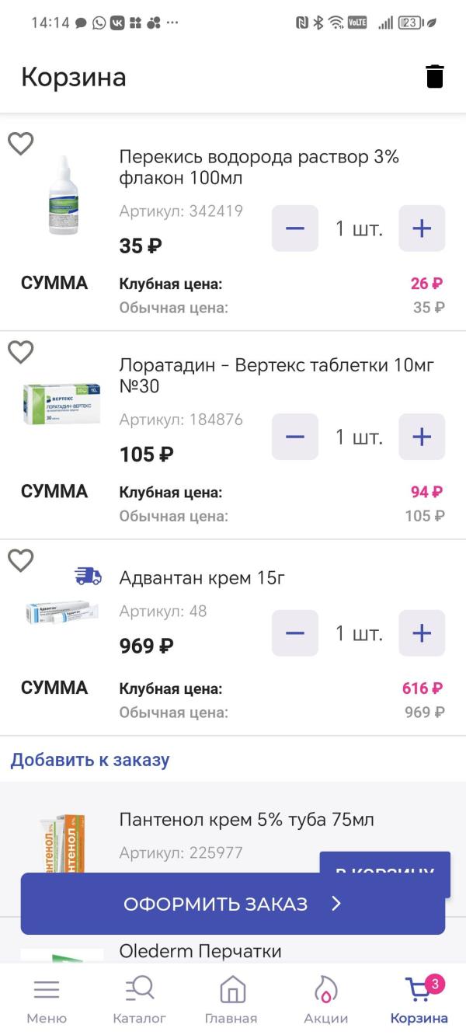
Task: Tap the ОФОРМИТЬ ЗАКАЗ checkout button
Action: pyautogui.click(x=233, y=904)
